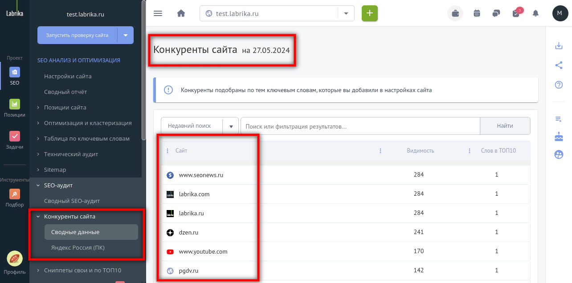Image resolution: width=572 pixels, height=283 pixels.
Task: Click the Найти search button
Action: (505, 126)
